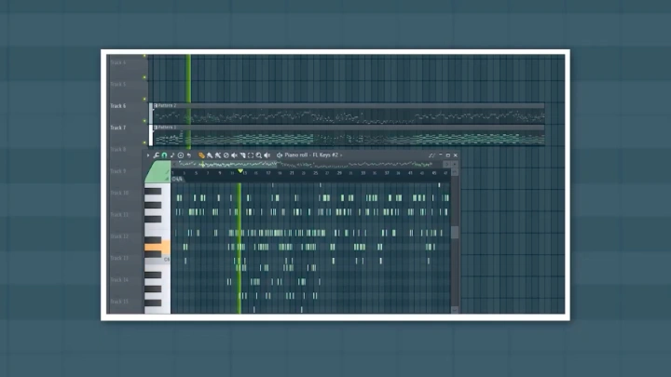Click the C5 piano key
The image size is (671, 377).
[x=157, y=260]
